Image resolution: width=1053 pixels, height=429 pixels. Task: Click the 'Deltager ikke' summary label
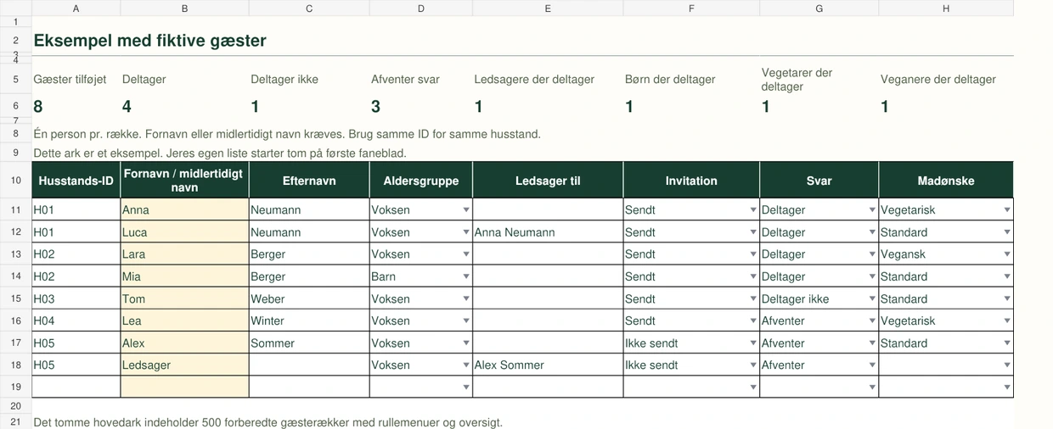click(284, 80)
